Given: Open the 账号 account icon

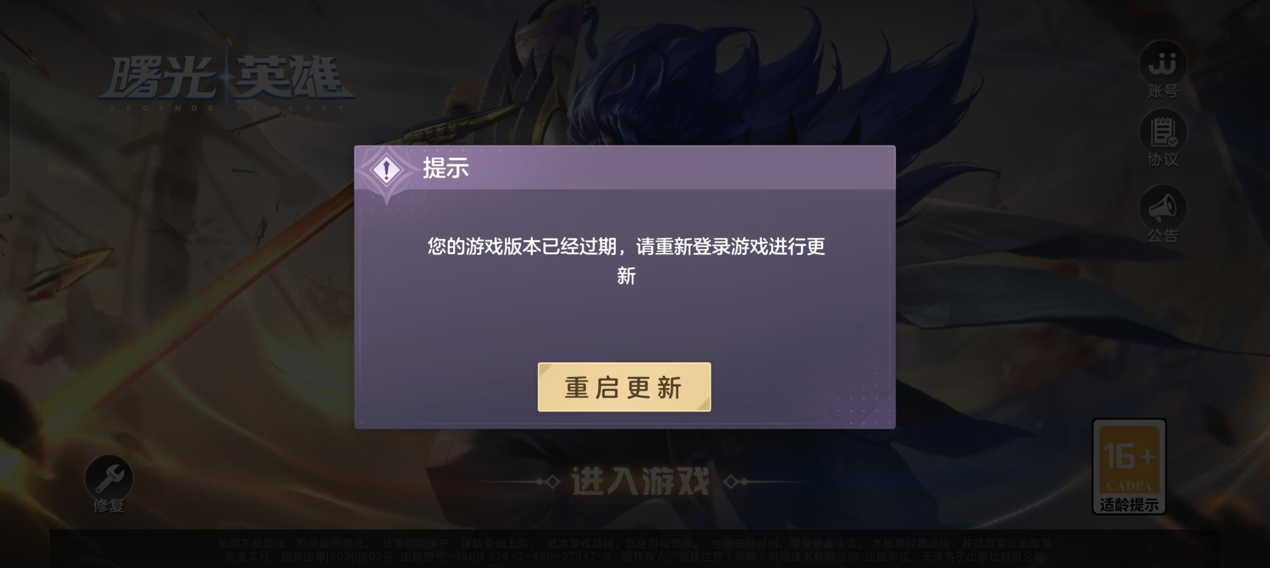Looking at the screenshot, I should [1163, 63].
